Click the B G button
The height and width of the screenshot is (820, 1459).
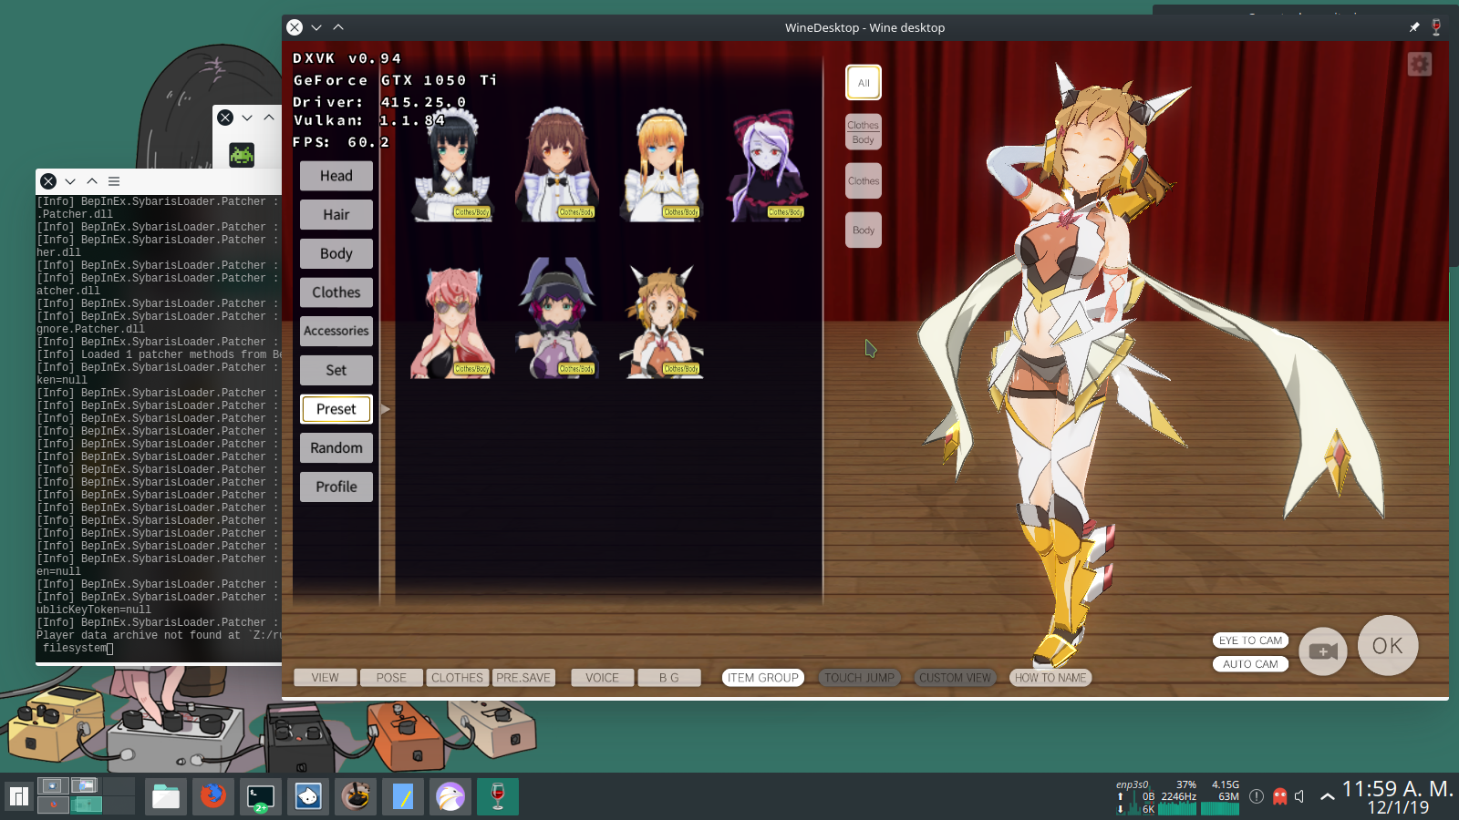pos(668,678)
